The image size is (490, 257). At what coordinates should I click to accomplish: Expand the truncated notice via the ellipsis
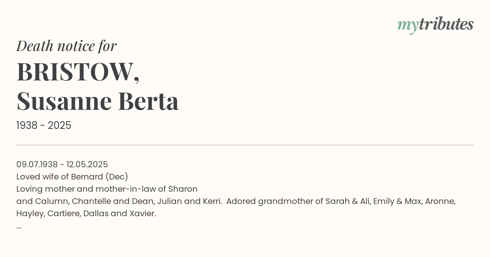tap(19, 226)
